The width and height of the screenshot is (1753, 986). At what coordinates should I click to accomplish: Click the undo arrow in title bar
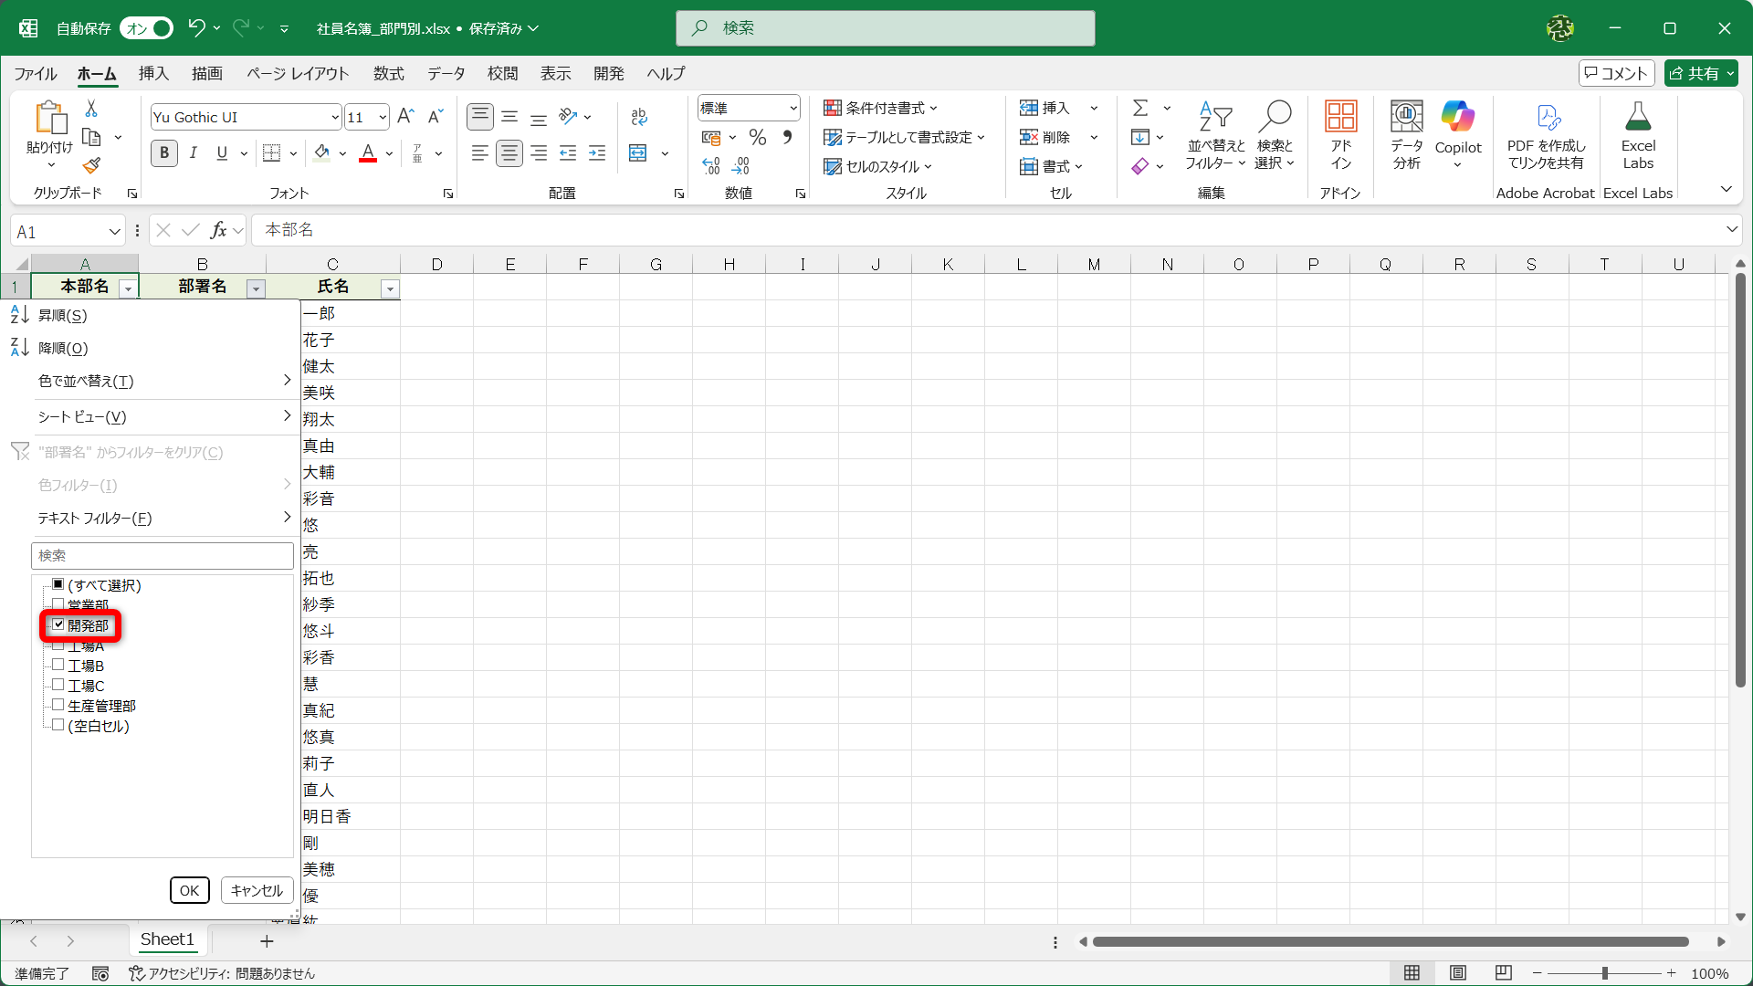(x=196, y=28)
